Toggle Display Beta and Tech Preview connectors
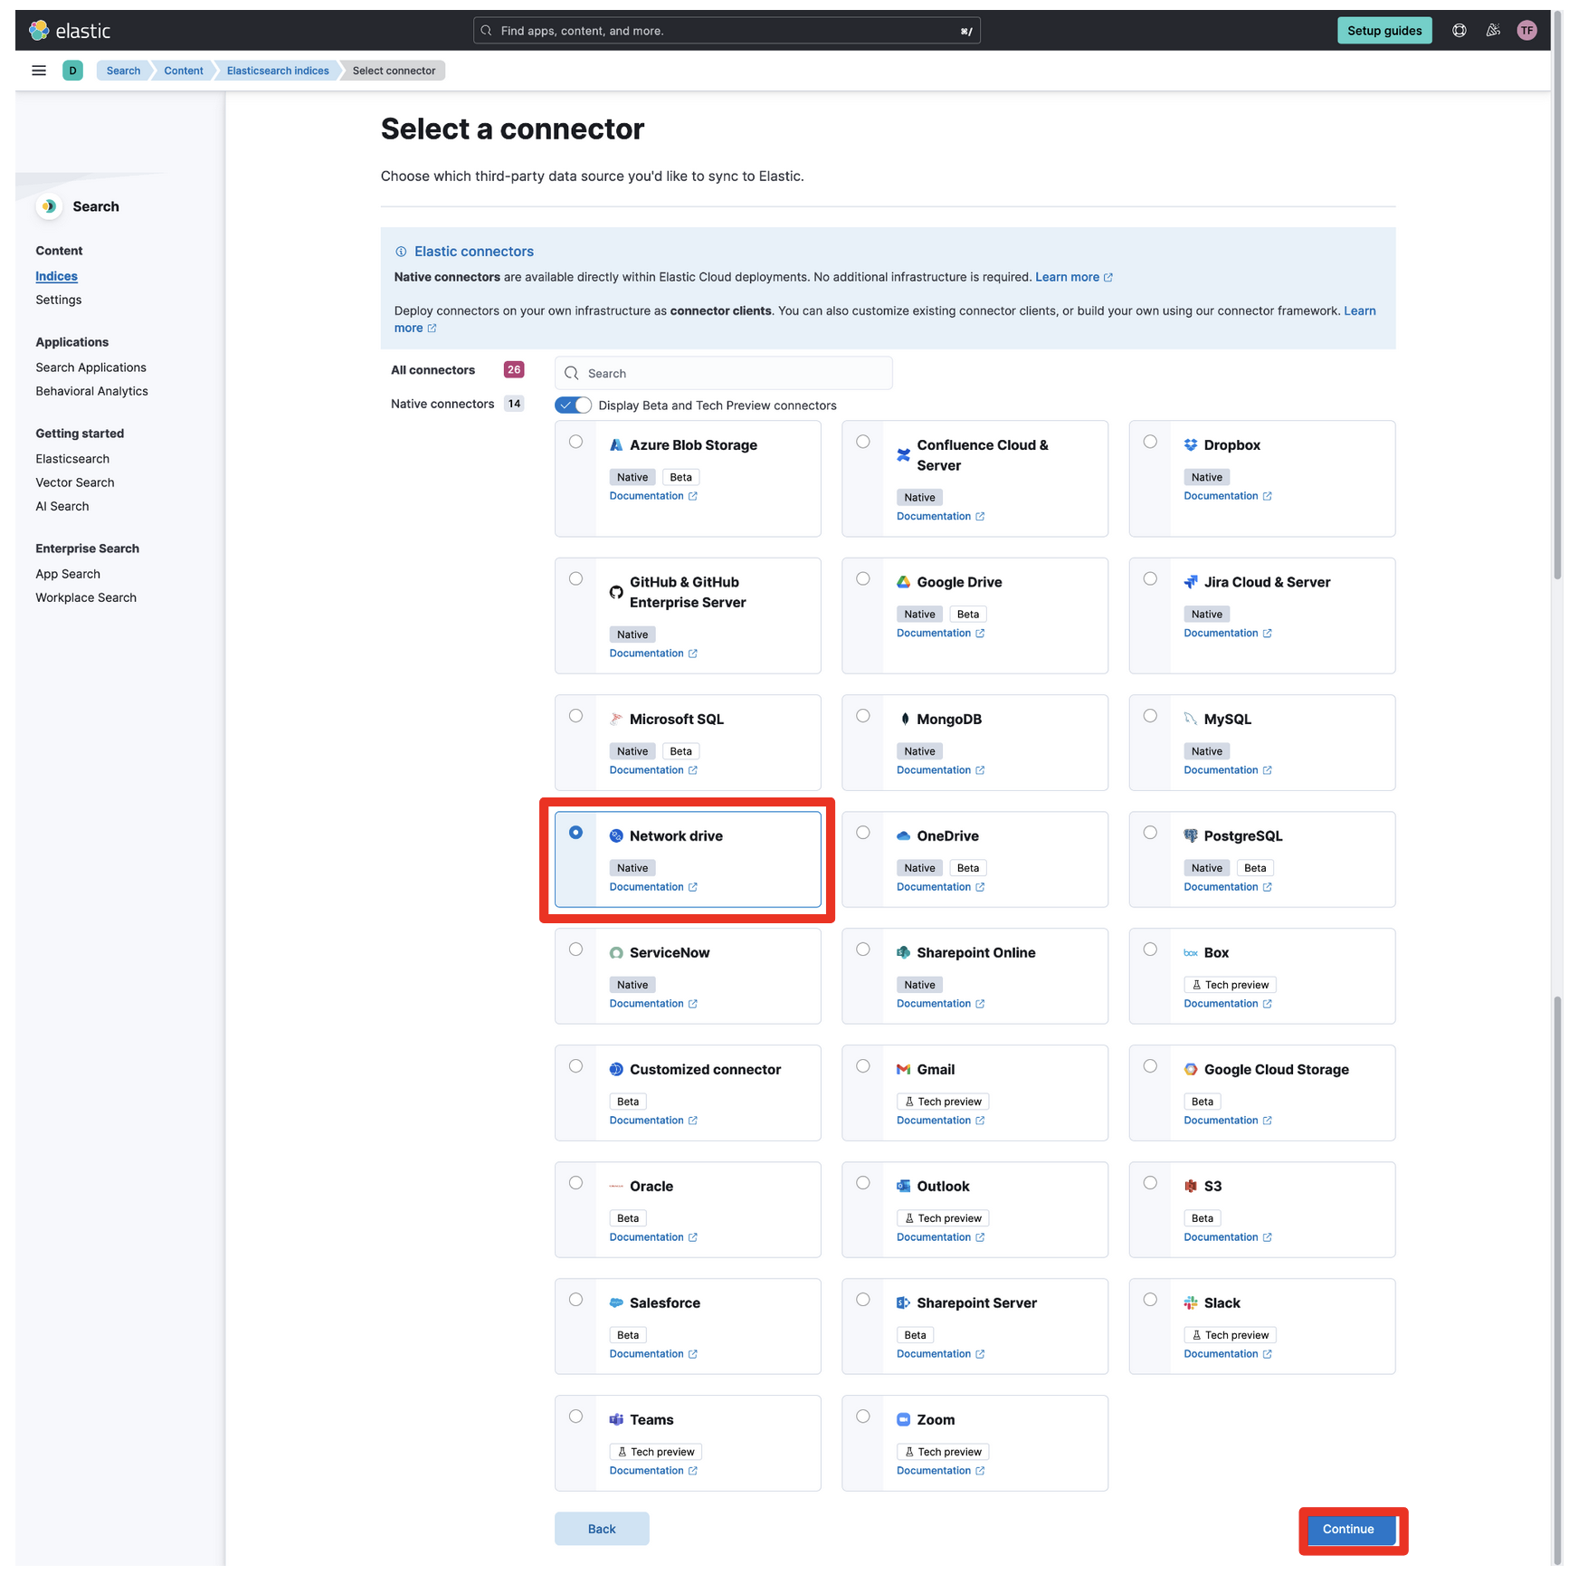The width and height of the screenshot is (1578, 1584). point(573,406)
